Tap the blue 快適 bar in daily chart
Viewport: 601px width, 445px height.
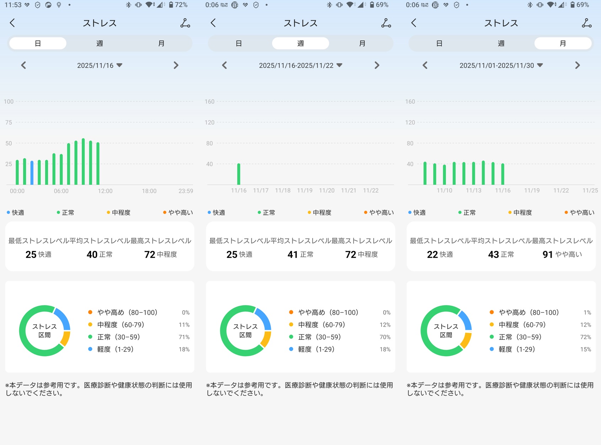[x=32, y=173]
